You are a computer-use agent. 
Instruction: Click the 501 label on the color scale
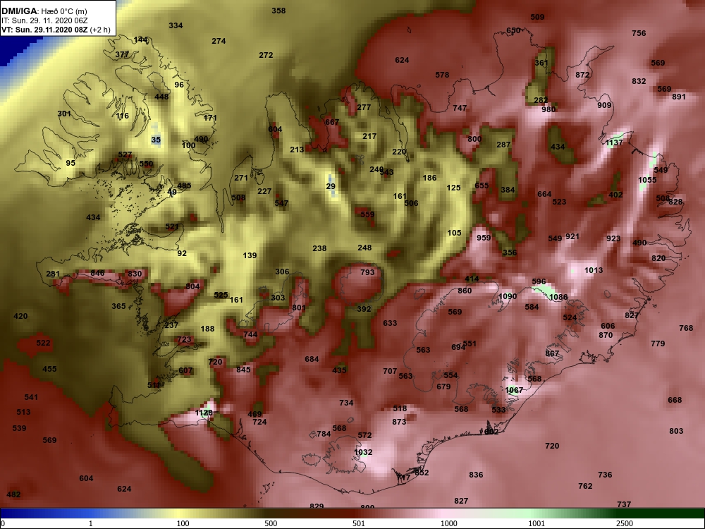coord(359,523)
